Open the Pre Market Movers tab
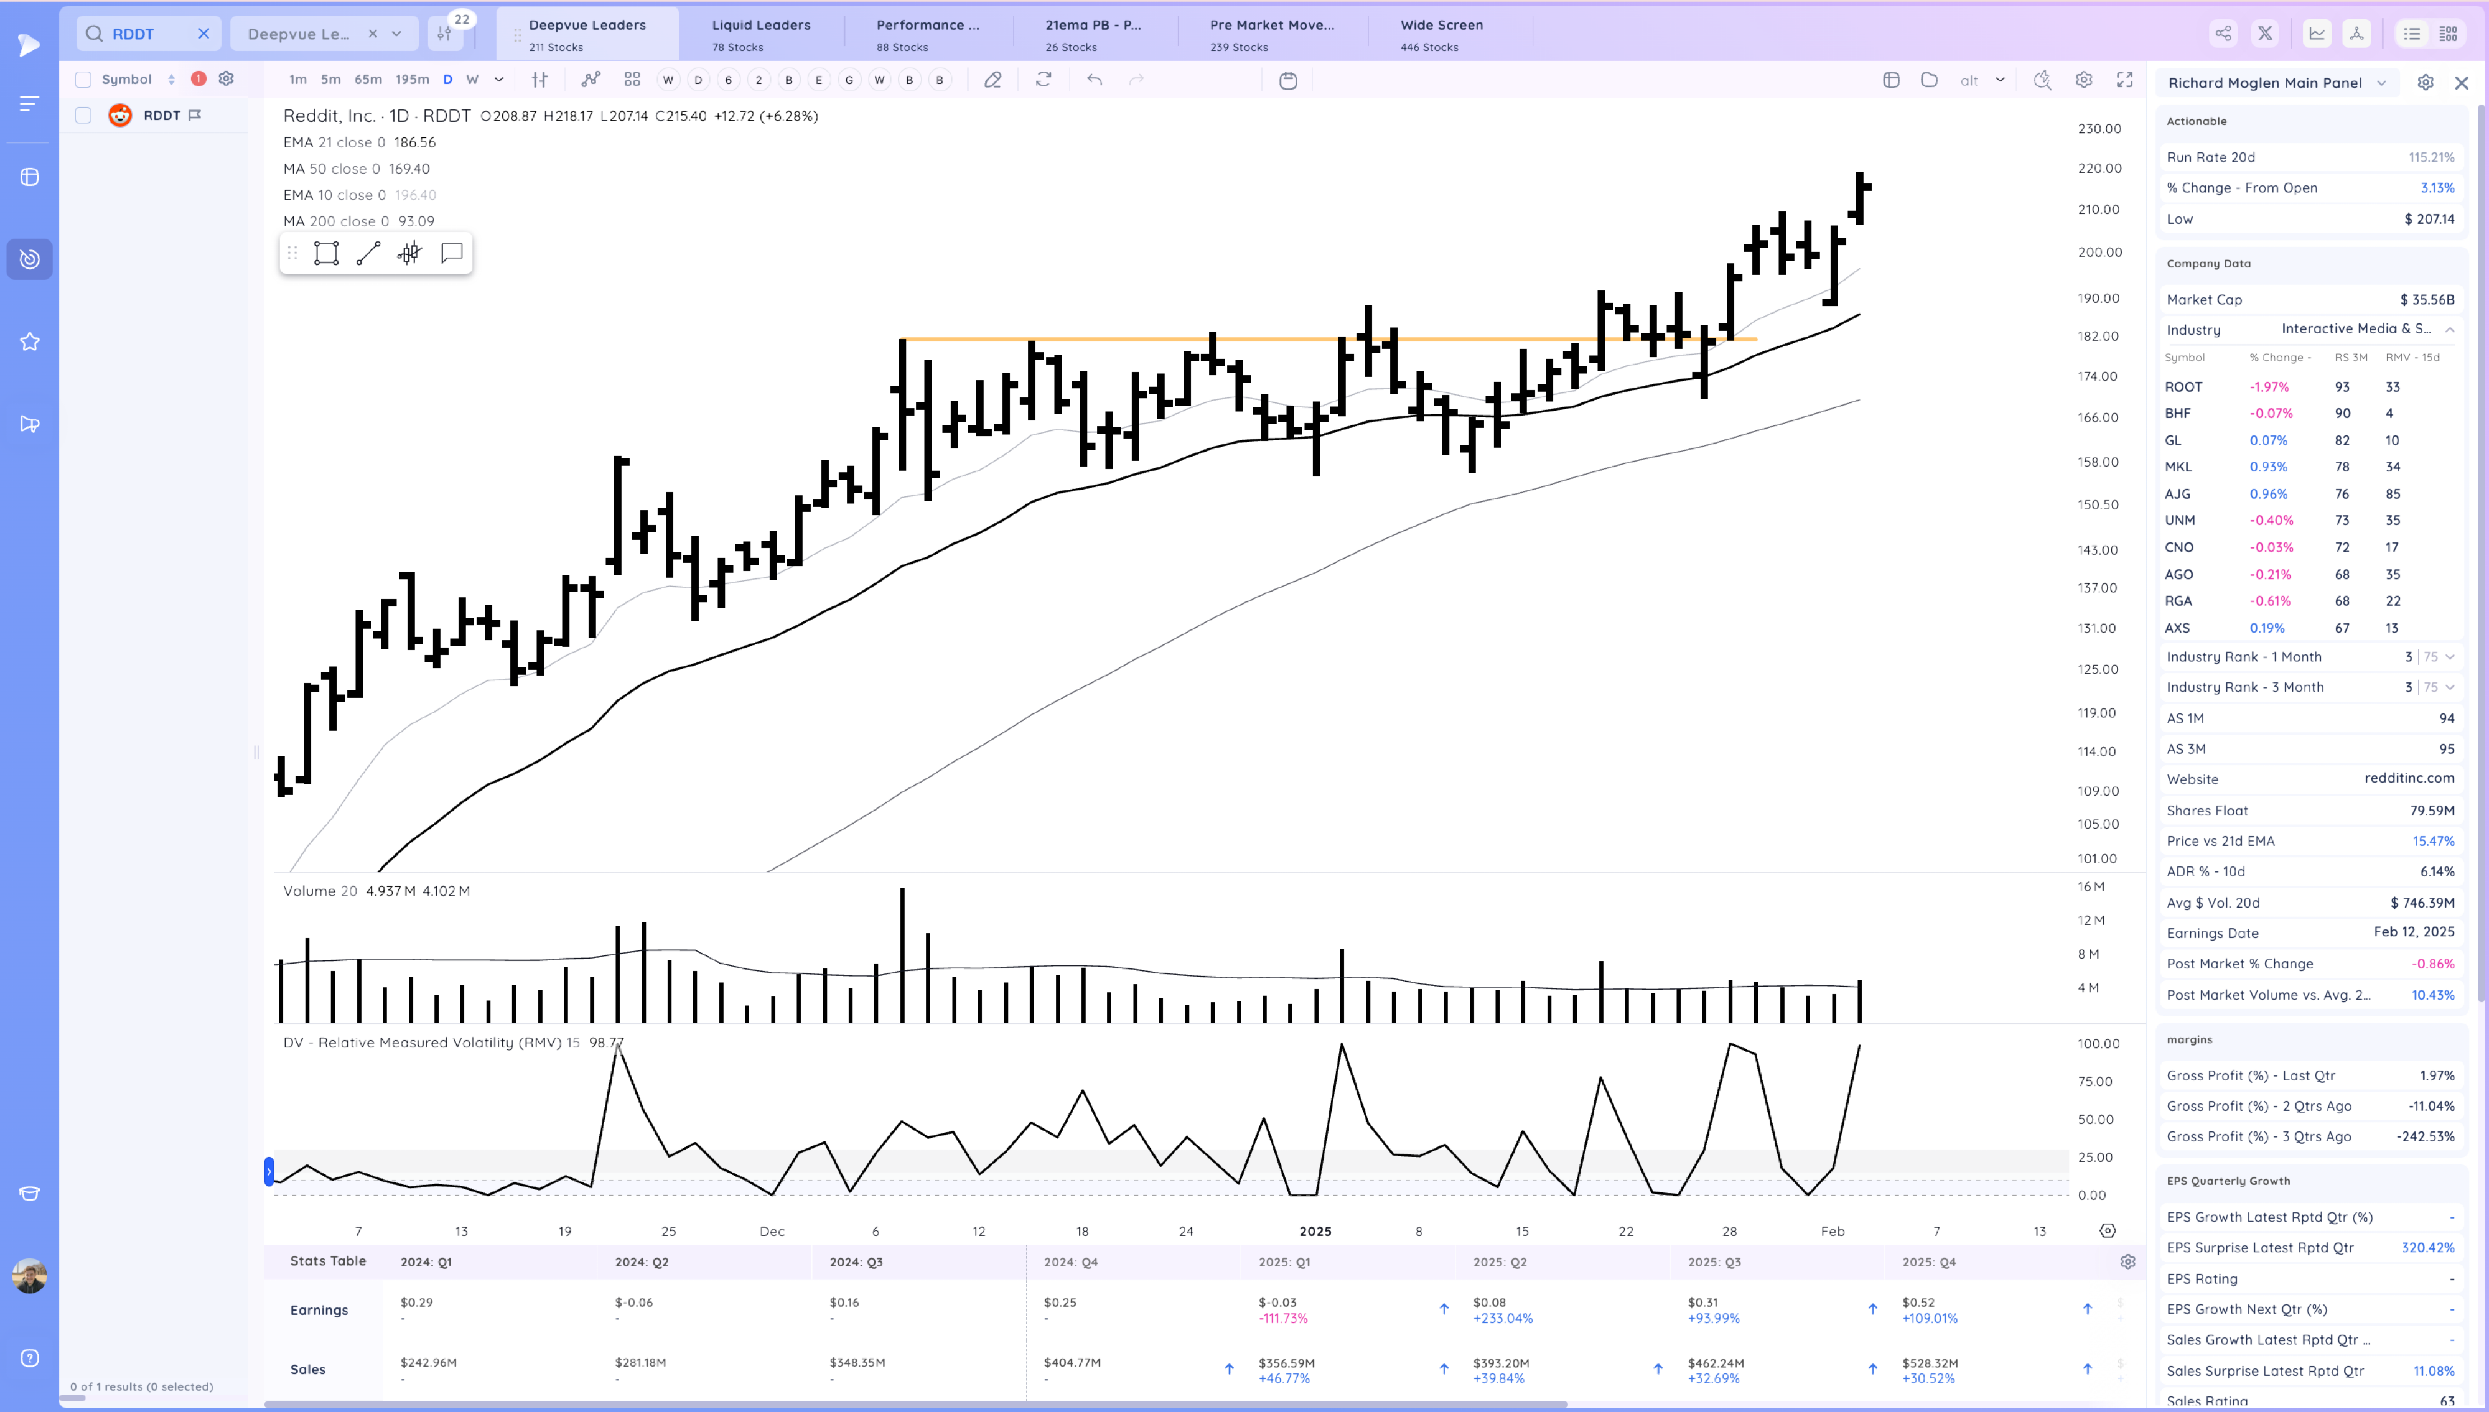 point(1271,34)
